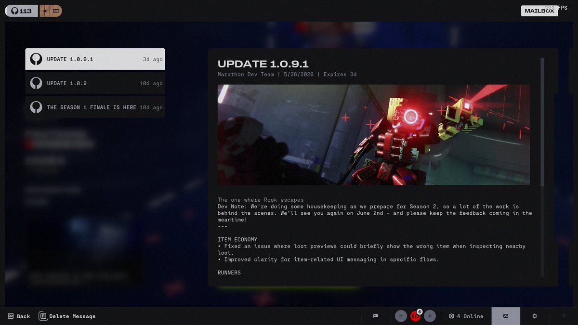Select the mailbox envelope tab

[x=506, y=316]
